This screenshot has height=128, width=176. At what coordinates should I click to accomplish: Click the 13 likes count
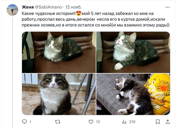coord(98,122)
